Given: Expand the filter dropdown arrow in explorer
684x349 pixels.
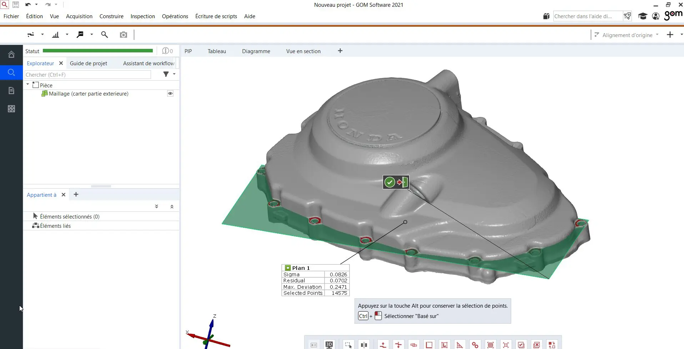Looking at the screenshot, I should pyautogui.click(x=174, y=74).
